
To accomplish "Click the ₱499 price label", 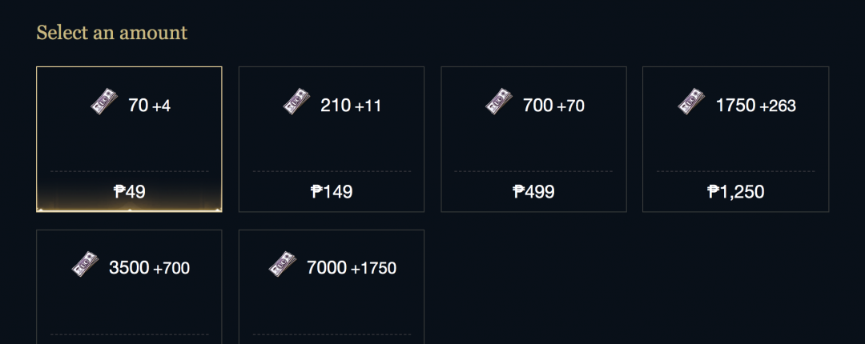I will click(533, 192).
